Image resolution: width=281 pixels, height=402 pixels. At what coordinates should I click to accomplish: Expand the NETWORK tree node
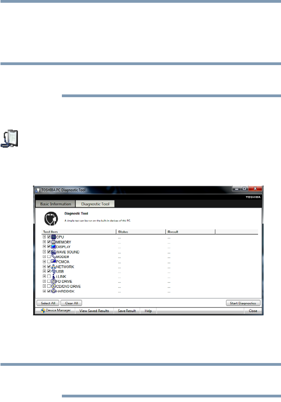44,267
